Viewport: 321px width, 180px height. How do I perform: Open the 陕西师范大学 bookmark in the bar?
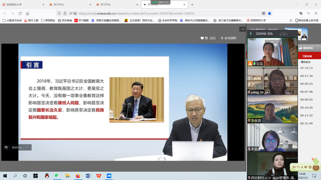(x=256, y=20)
